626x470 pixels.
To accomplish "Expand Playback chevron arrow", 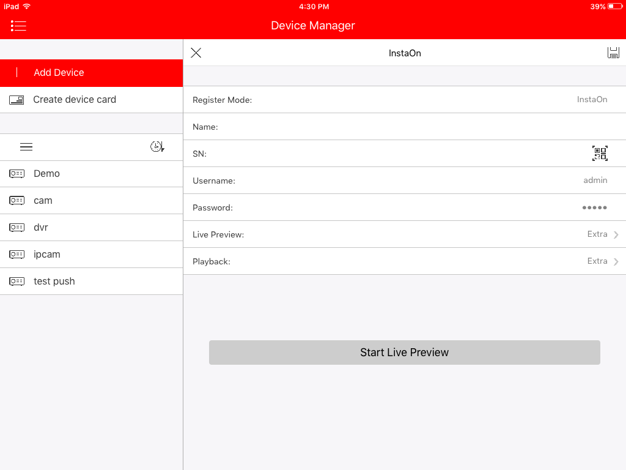I will click(616, 261).
